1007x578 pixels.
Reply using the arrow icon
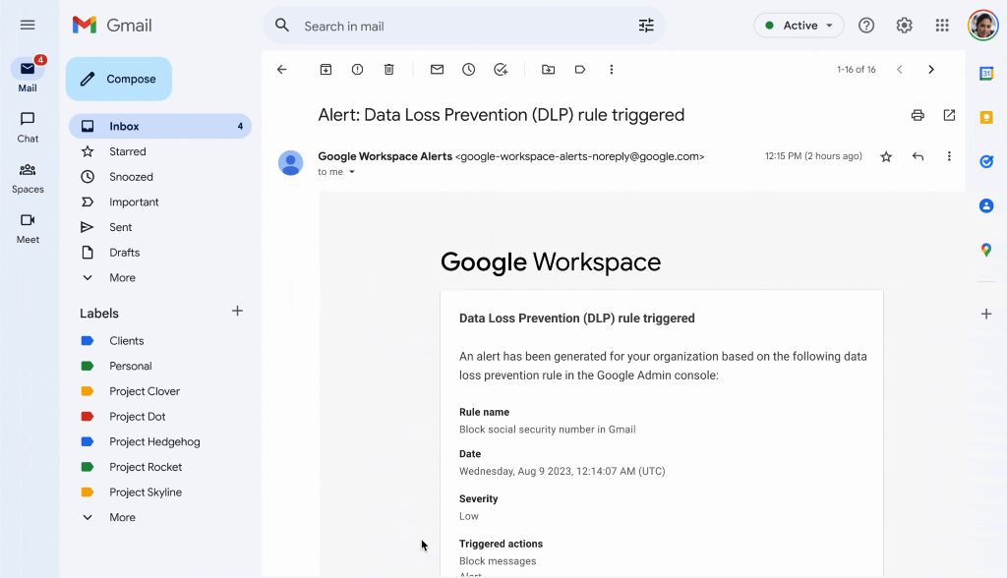pyautogui.click(x=918, y=156)
